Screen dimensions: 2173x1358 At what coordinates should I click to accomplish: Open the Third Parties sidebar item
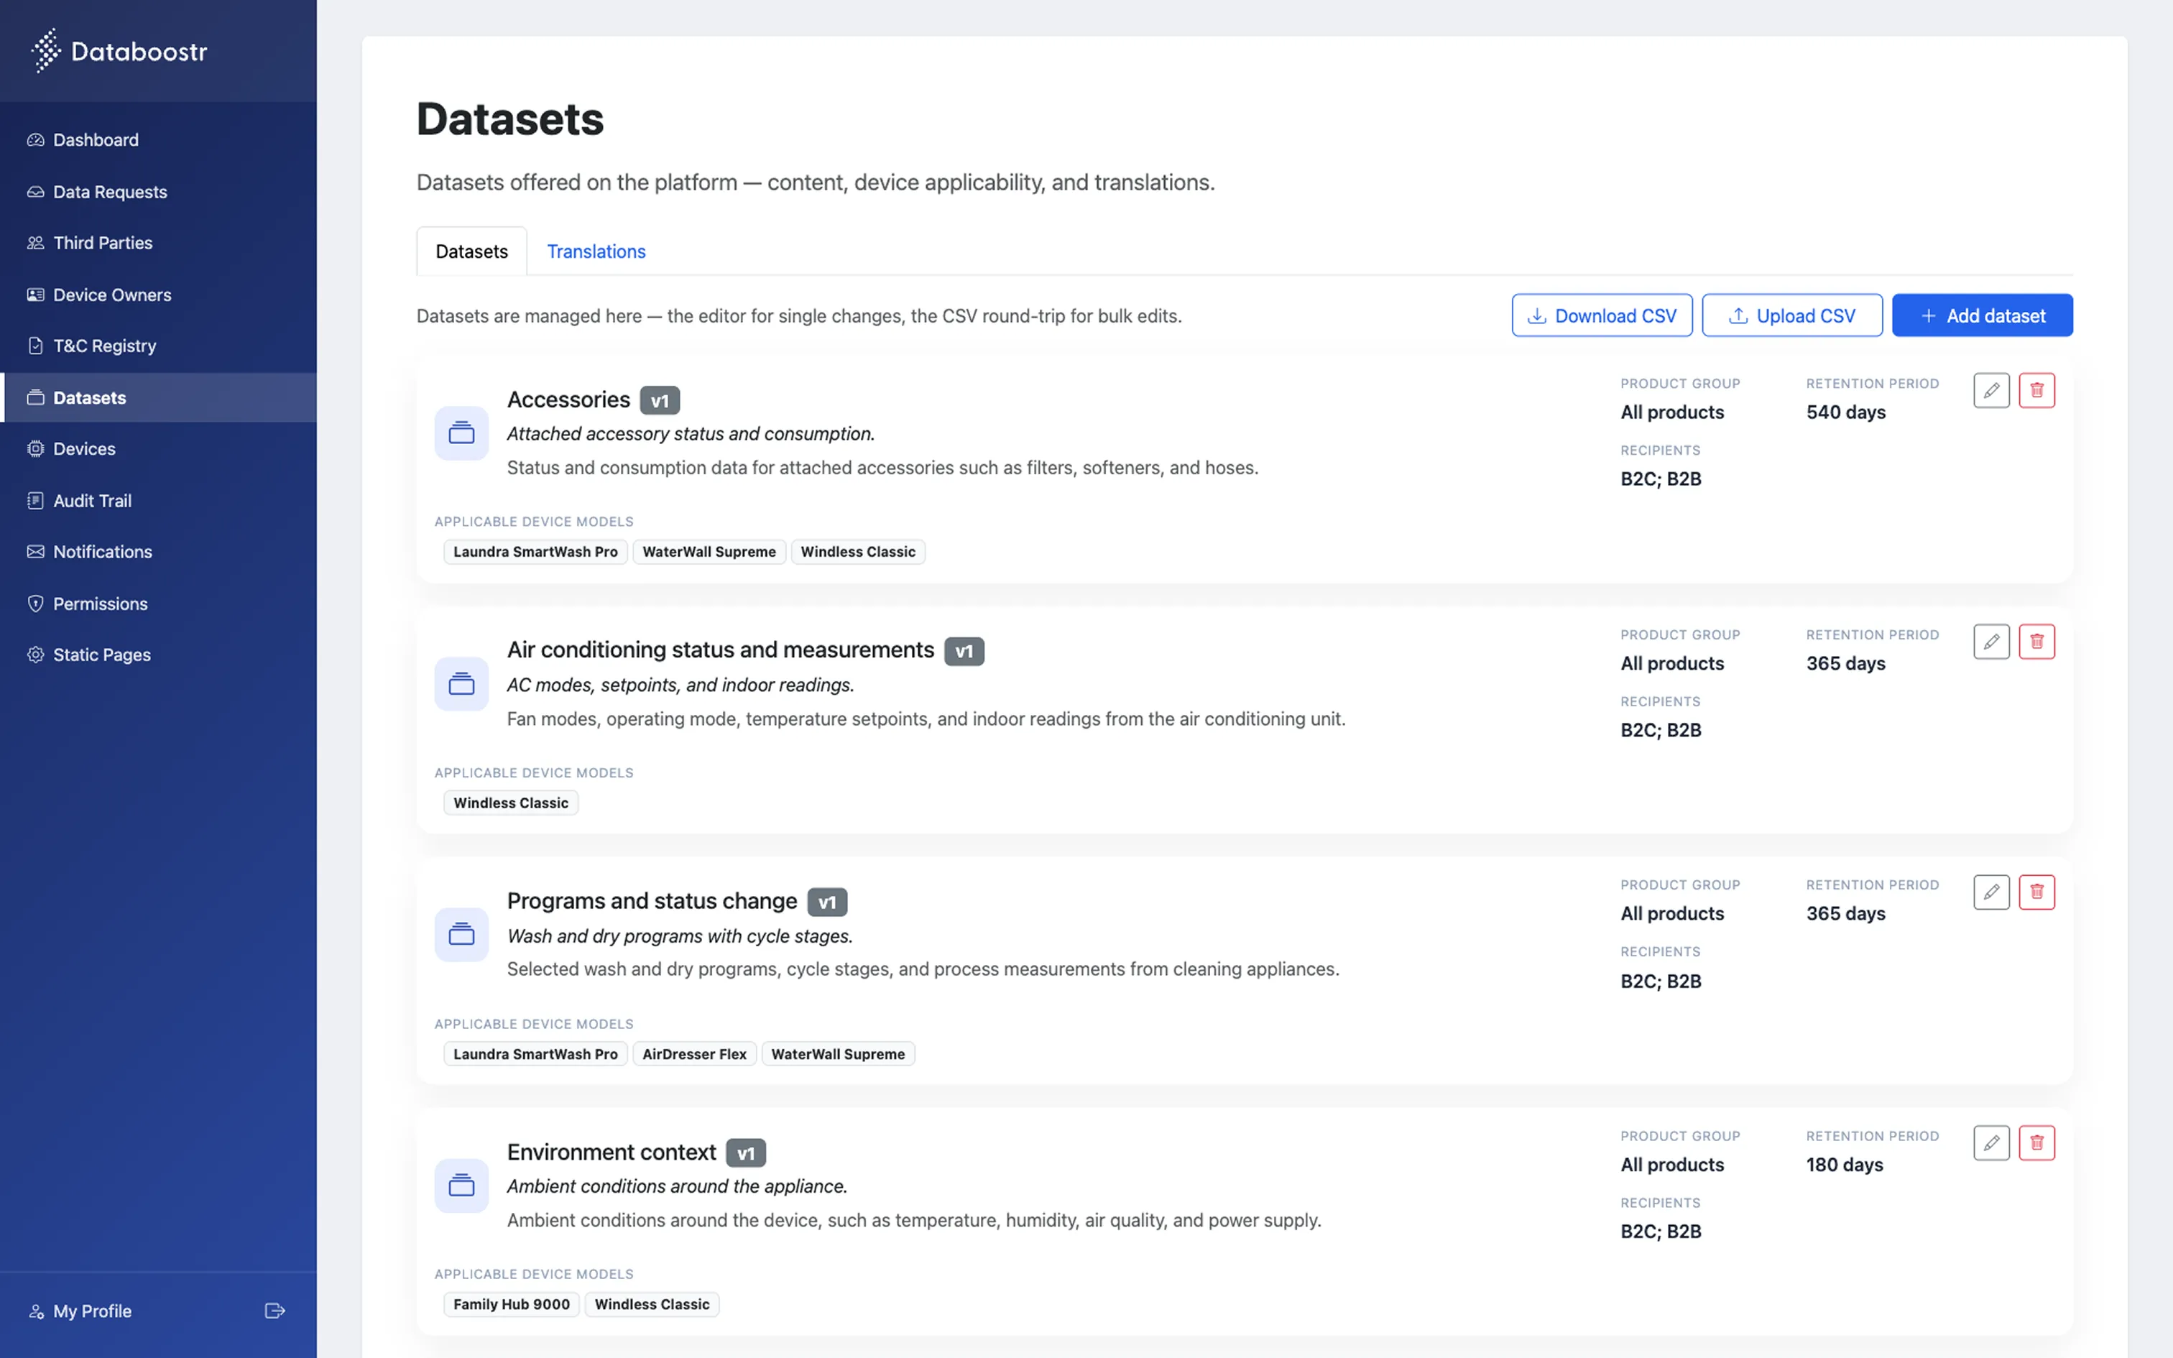tap(158, 244)
